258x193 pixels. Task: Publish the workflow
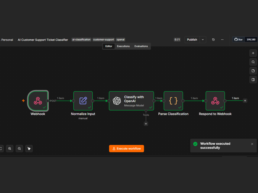tap(192, 40)
